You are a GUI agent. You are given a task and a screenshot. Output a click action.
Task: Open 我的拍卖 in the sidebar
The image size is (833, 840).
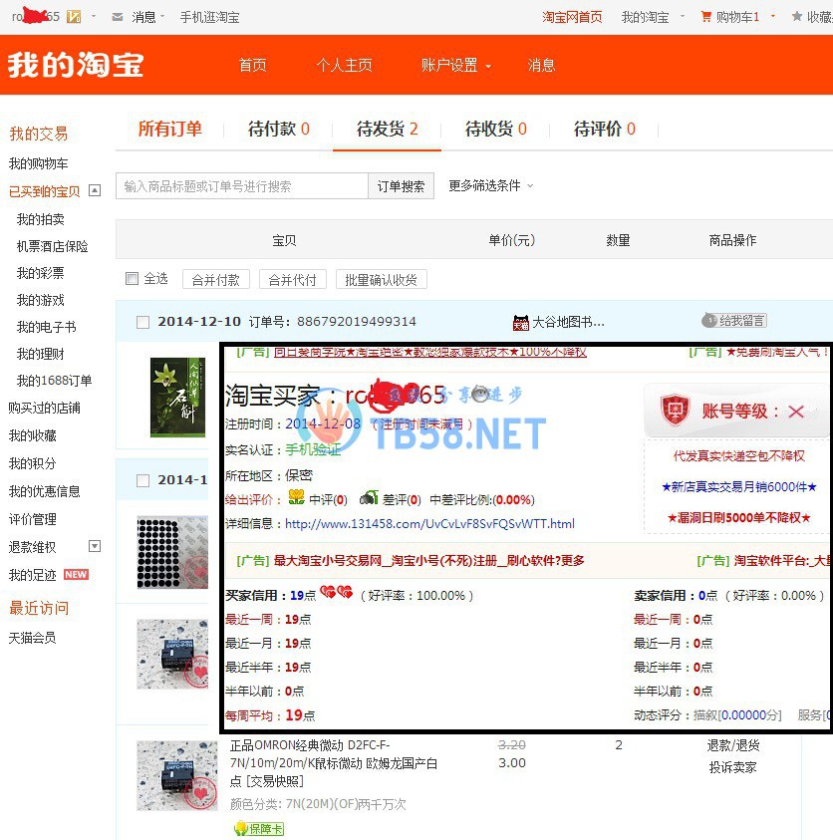click(x=41, y=219)
